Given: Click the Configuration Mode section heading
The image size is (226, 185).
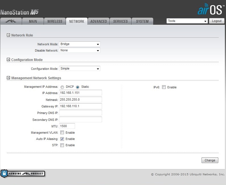Looking at the screenshot, I should coord(27,60).
